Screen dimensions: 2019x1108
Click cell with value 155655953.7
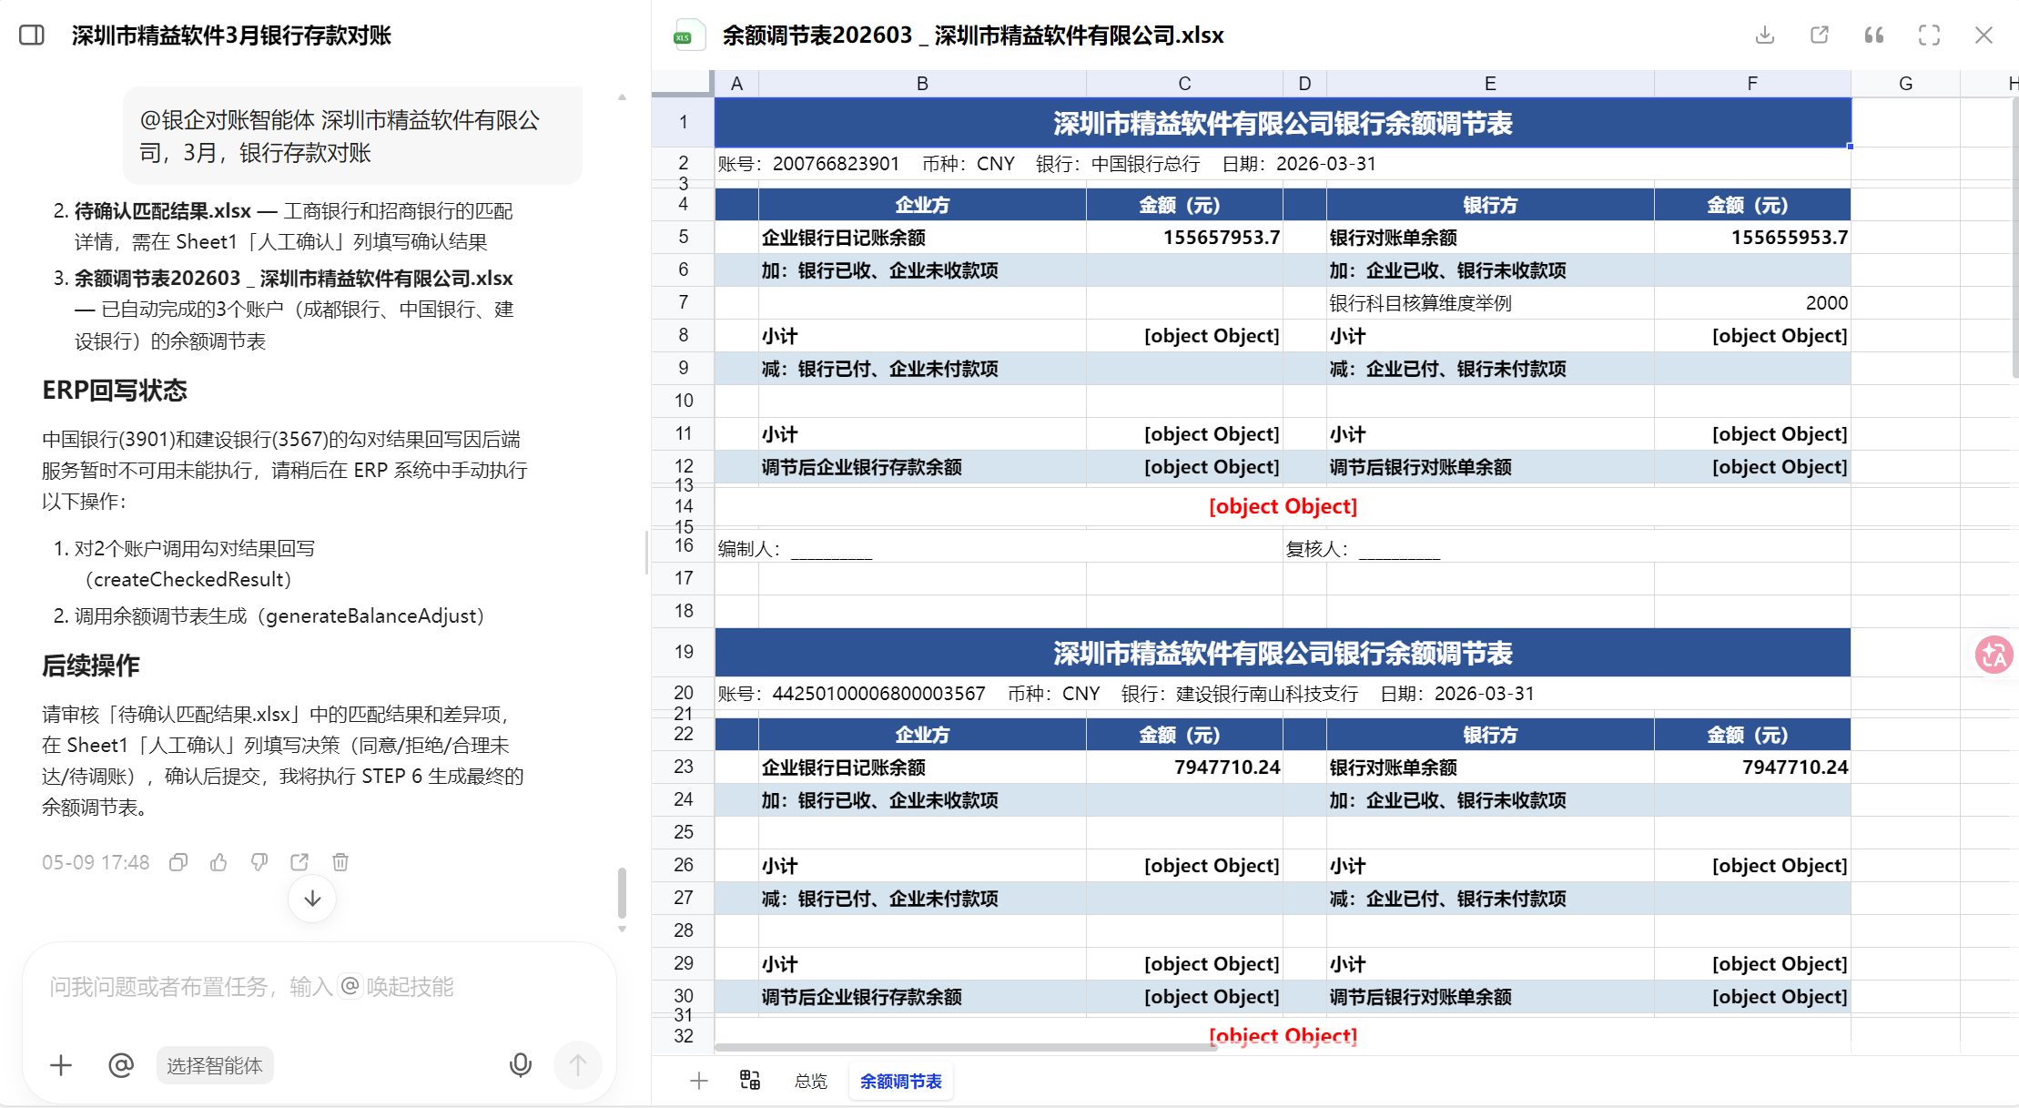(x=1752, y=238)
